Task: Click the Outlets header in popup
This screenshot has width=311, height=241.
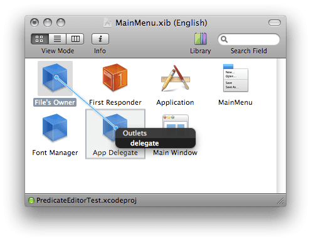Action: tap(135, 133)
